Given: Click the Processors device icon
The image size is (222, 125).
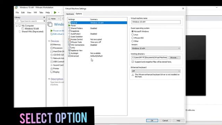Looking at the screenshot, I should coord(52,48).
